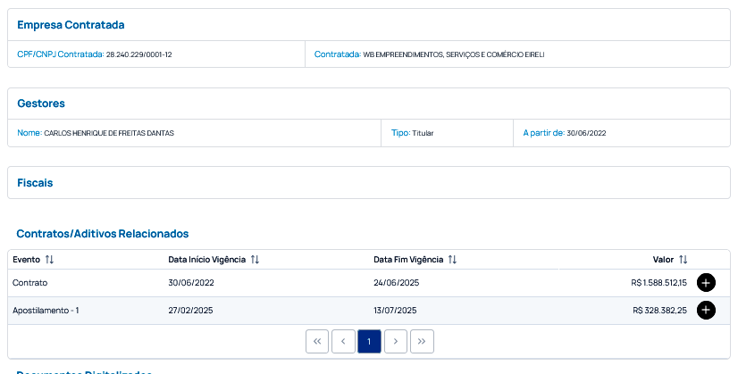Open the Fiscais panel header
Viewport: 738px width, 374px height.
[x=36, y=182]
